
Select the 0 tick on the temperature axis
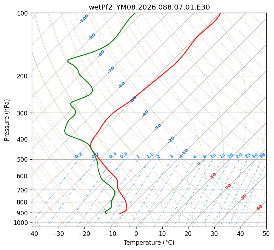pos(136,233)
